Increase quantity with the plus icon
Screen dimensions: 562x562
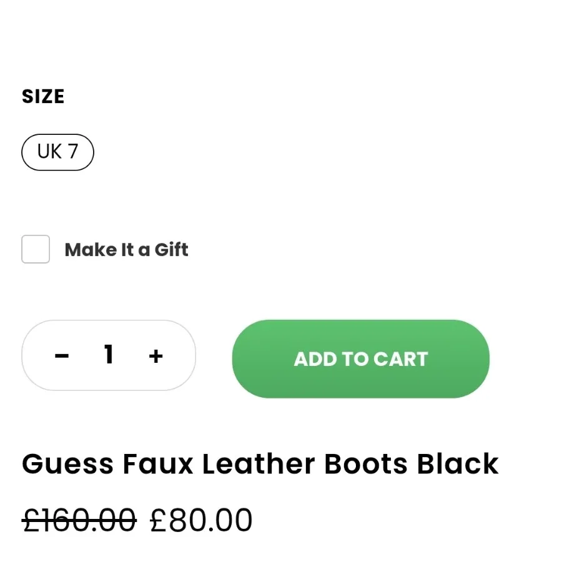coord(155,356)
